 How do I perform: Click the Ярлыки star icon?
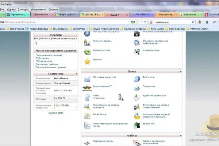point(87,61)
